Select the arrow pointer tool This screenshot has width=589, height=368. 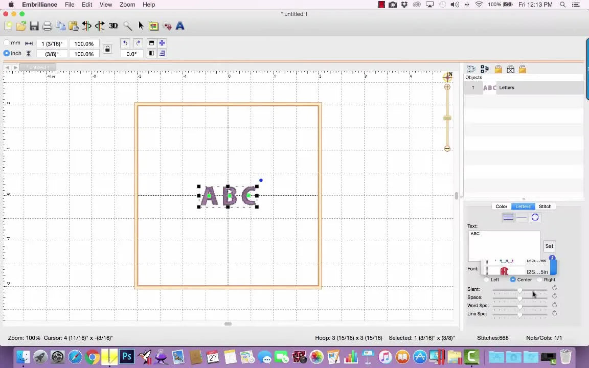click(x=141, y=26)
